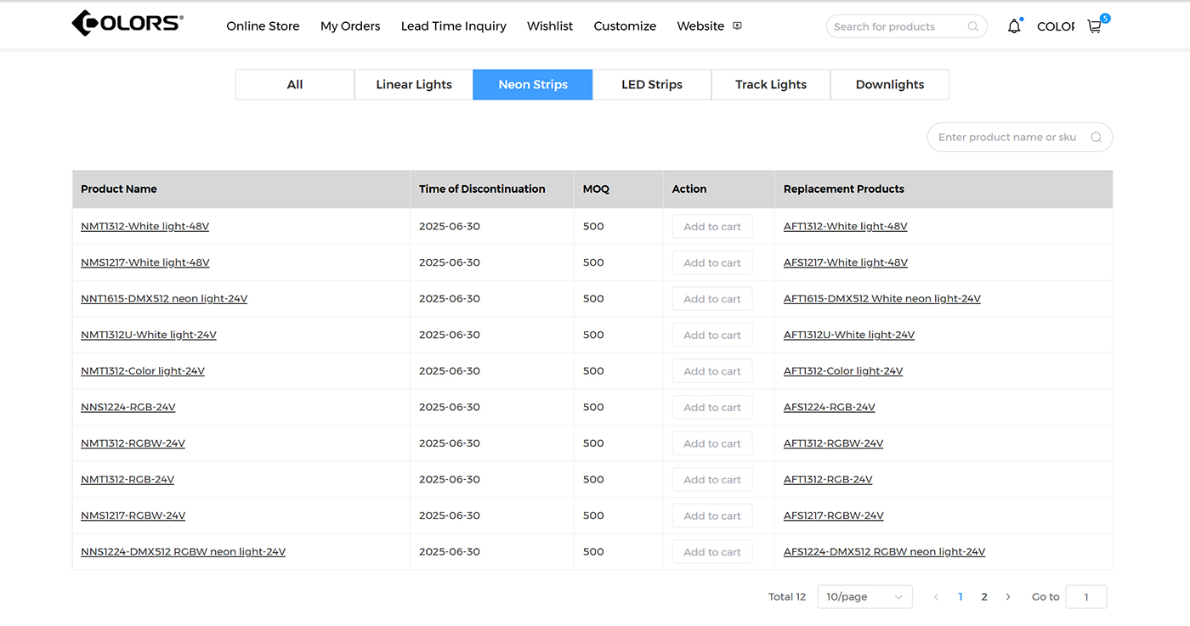The width and height of the screenshot is (1190, 626).
Task: Click the Enter product name or sku field
Action: (x=1007, y=138)
